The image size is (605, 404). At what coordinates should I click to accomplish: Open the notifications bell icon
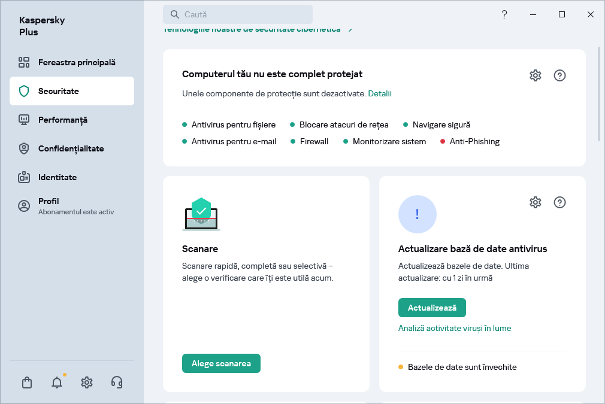tap(56, 382)
